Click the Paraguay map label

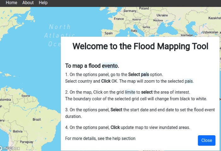tap(27, 142)
